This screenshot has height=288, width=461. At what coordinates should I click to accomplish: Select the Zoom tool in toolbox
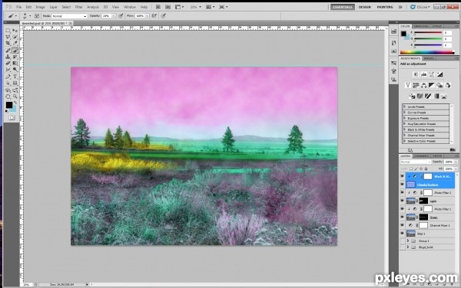tap(15, 97)
